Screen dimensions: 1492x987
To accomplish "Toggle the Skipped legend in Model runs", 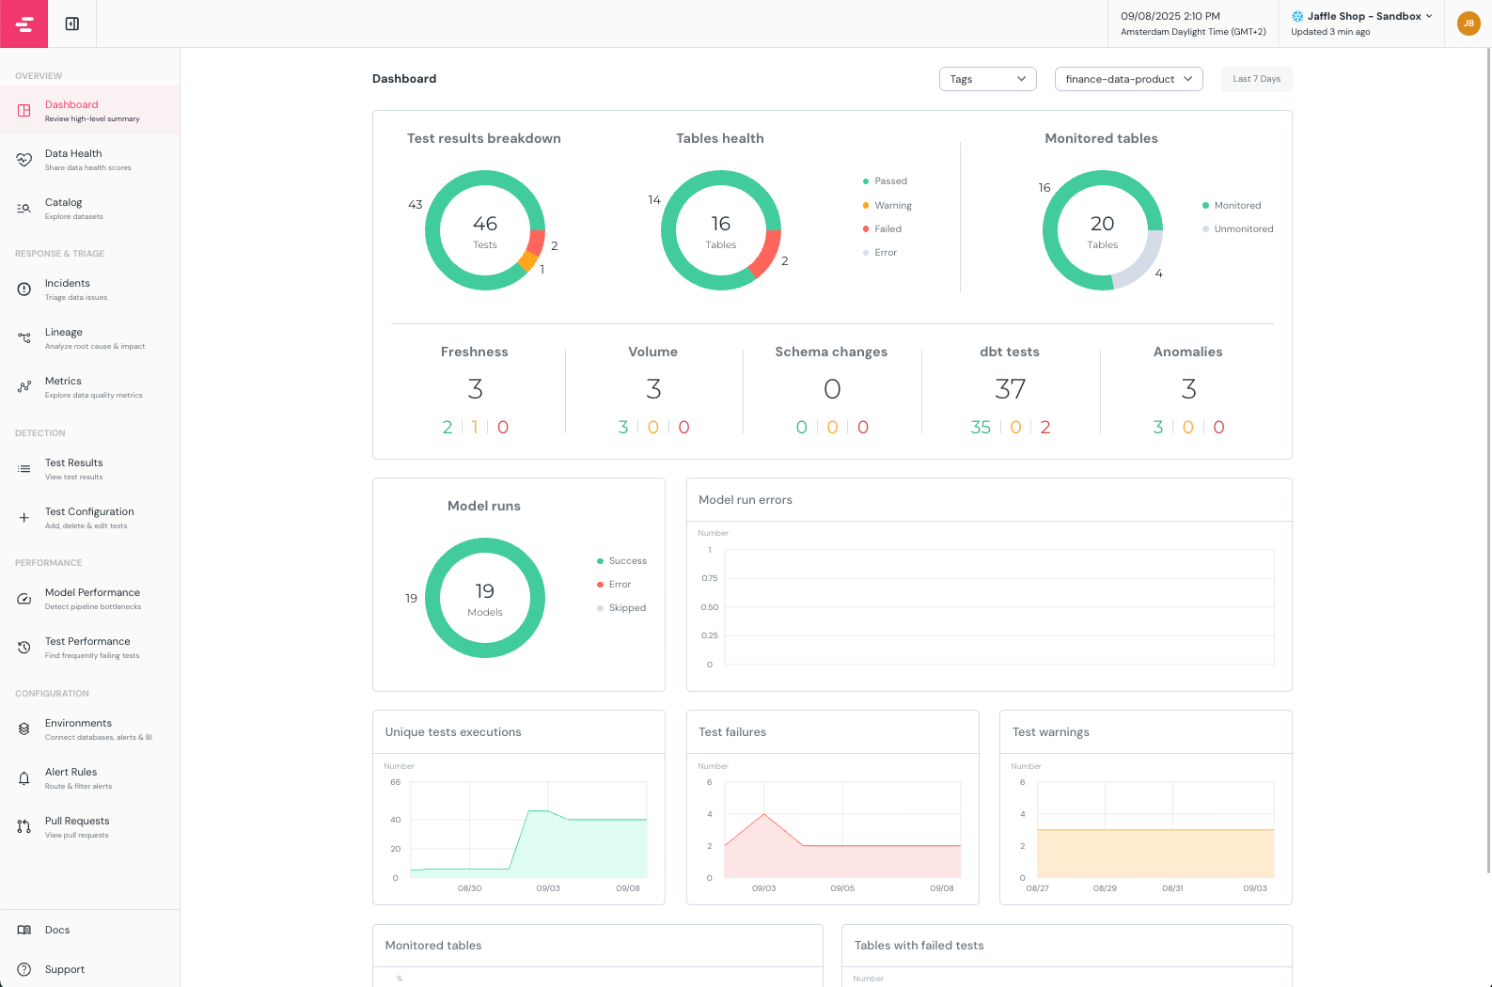I will 621,608.
